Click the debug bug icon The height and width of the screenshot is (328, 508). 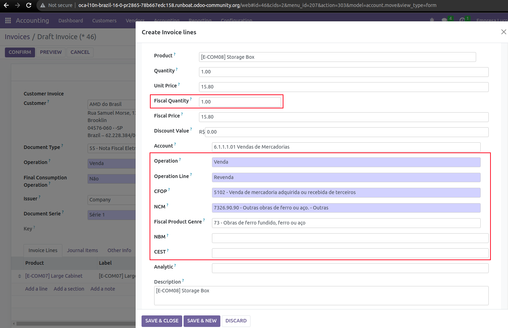click(432, 20)
